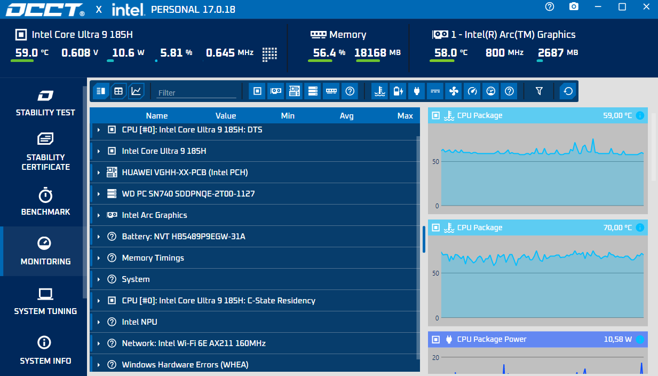Click the 56.4 % memory usage reading
This screenshot has width=658, height=376.
click(328, 53)
